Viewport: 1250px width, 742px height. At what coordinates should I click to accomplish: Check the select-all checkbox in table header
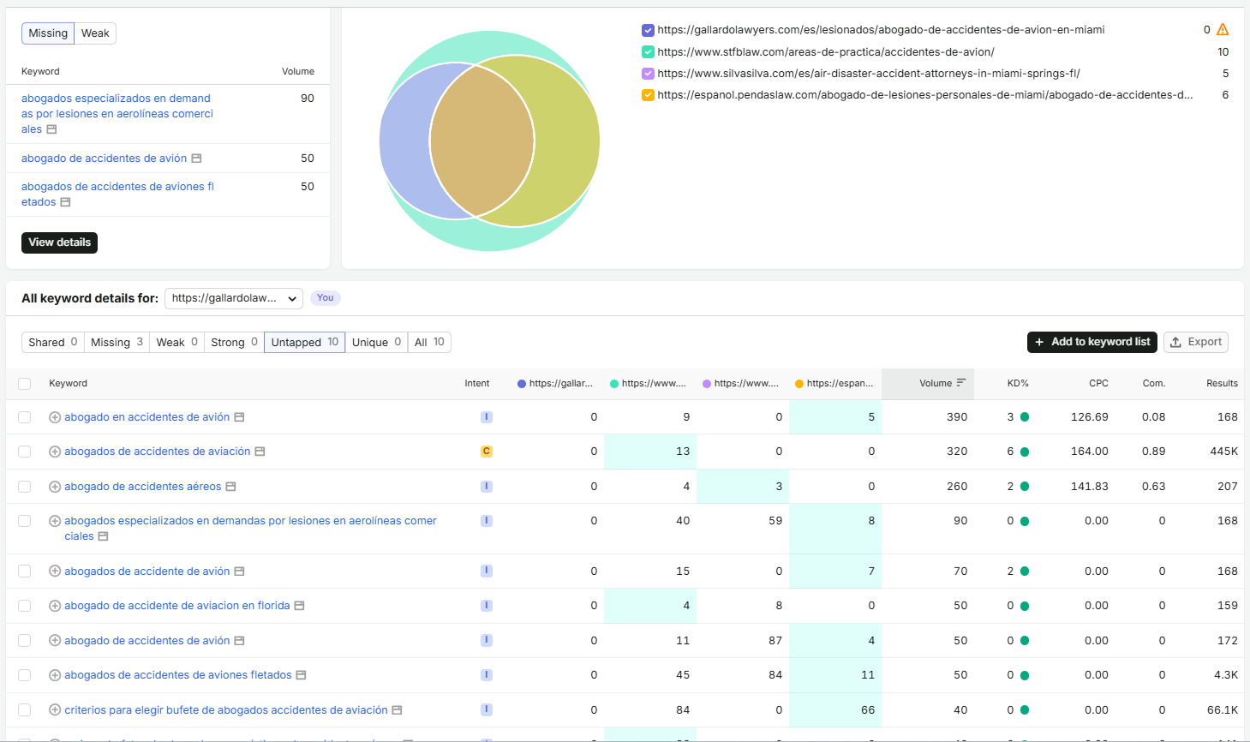[25, 384]
